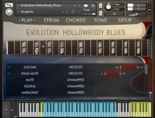The width and height of the screenshot is (155, 118).
Task: Select the HARMONIC articulation label
Action: (30, 93)
